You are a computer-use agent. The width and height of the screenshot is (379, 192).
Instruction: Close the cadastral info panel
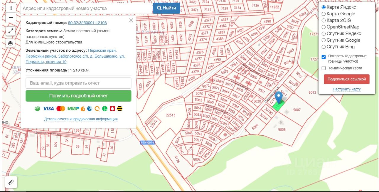click(131, 20)
